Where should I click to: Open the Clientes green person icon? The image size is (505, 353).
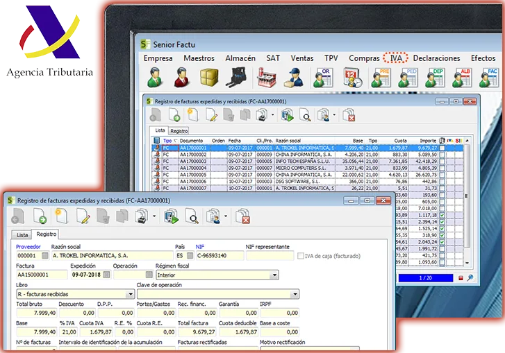pyautogui.click(x=155, y=78)
